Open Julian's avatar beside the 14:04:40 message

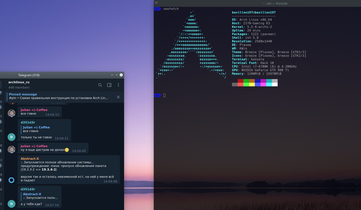(12, 150)
